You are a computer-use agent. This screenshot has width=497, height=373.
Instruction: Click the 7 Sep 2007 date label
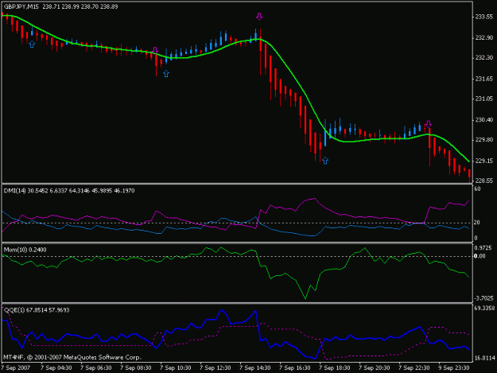coord(16,368)
